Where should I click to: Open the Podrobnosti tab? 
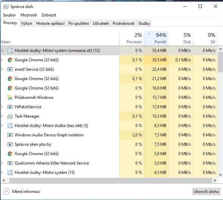pos(123,23)
